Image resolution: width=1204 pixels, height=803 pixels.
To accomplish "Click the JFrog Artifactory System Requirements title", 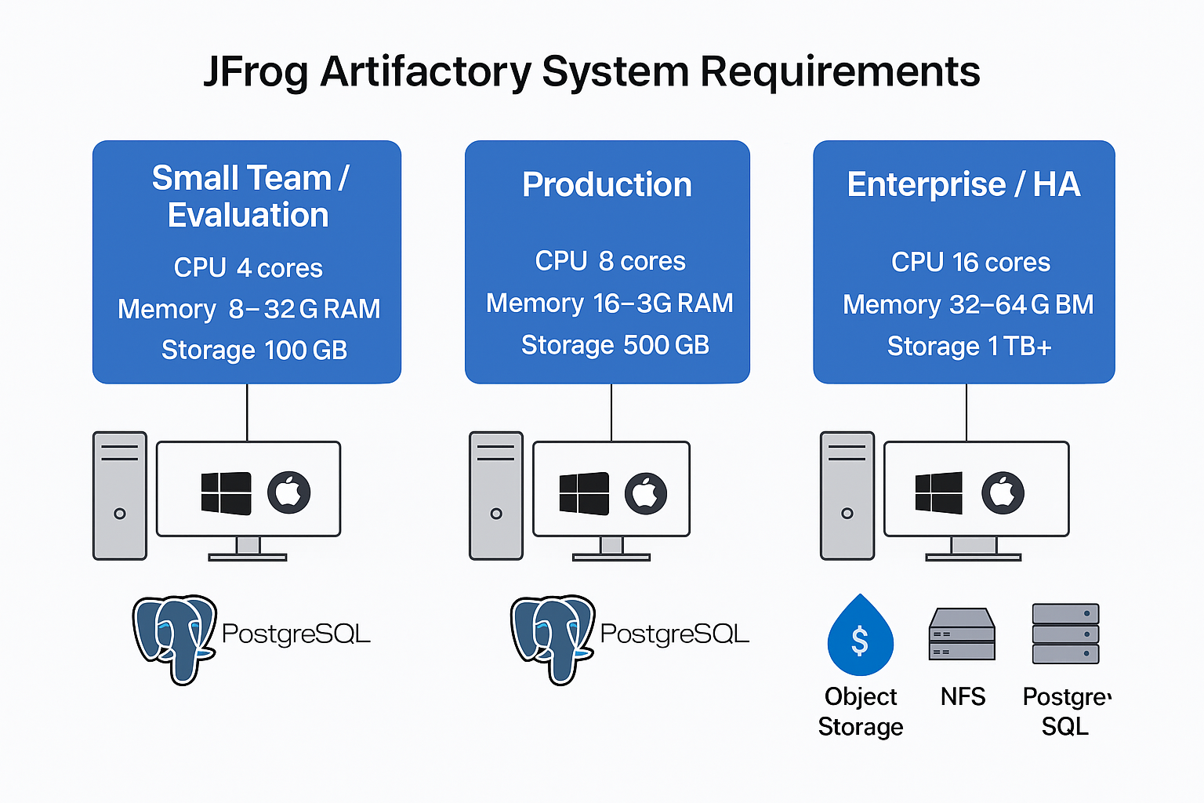I will tap(592, 71).
